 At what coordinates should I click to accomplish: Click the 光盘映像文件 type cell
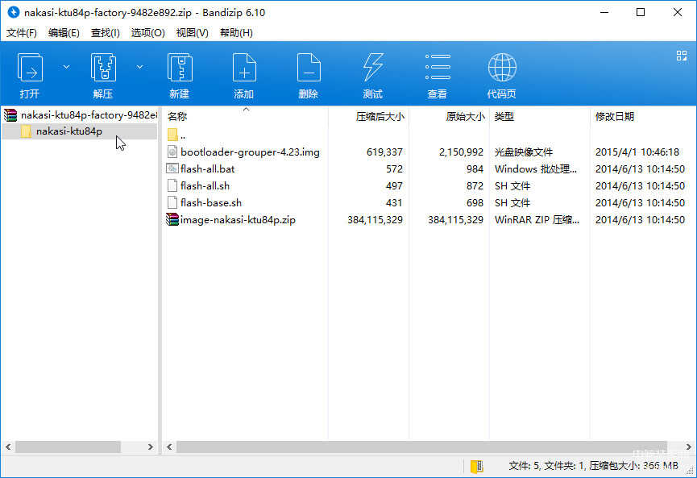tap(524, 152)
